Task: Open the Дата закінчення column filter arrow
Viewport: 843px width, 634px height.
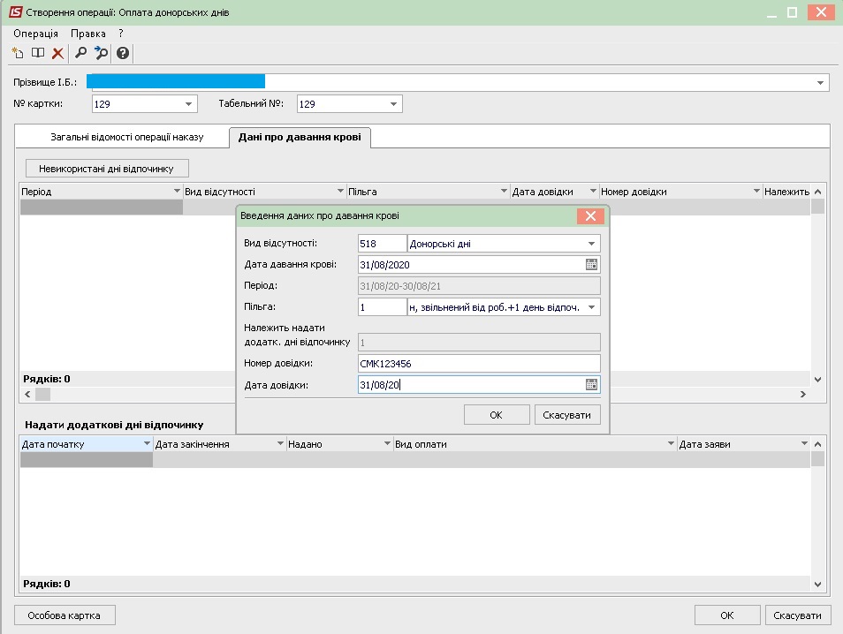Action: pos(280,444)
